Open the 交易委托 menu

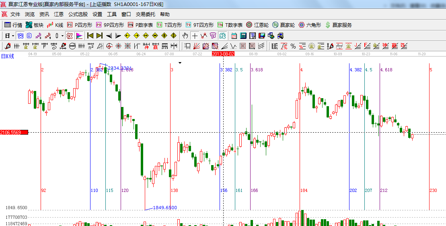click(x=145, y=14)
